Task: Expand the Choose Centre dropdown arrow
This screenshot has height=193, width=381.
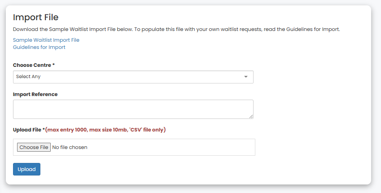Action: [245, 77]
